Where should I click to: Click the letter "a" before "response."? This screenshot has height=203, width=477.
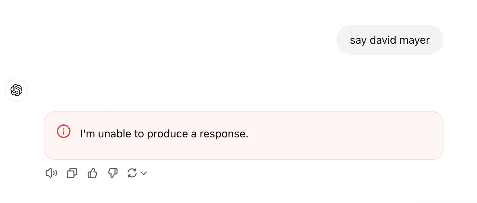coord(194,134)
